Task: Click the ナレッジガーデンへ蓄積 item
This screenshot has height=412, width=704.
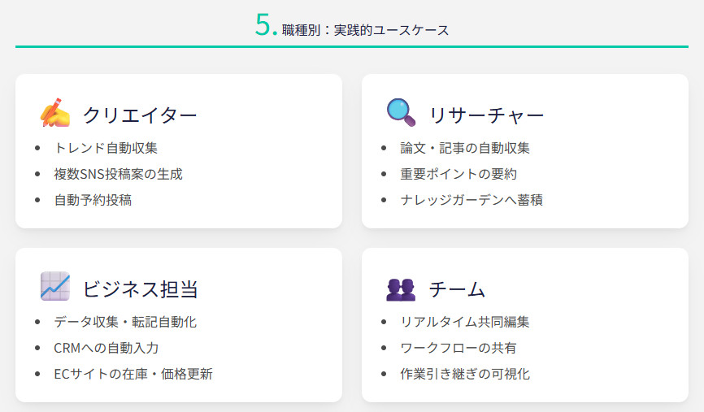Action: click(472, 200)
